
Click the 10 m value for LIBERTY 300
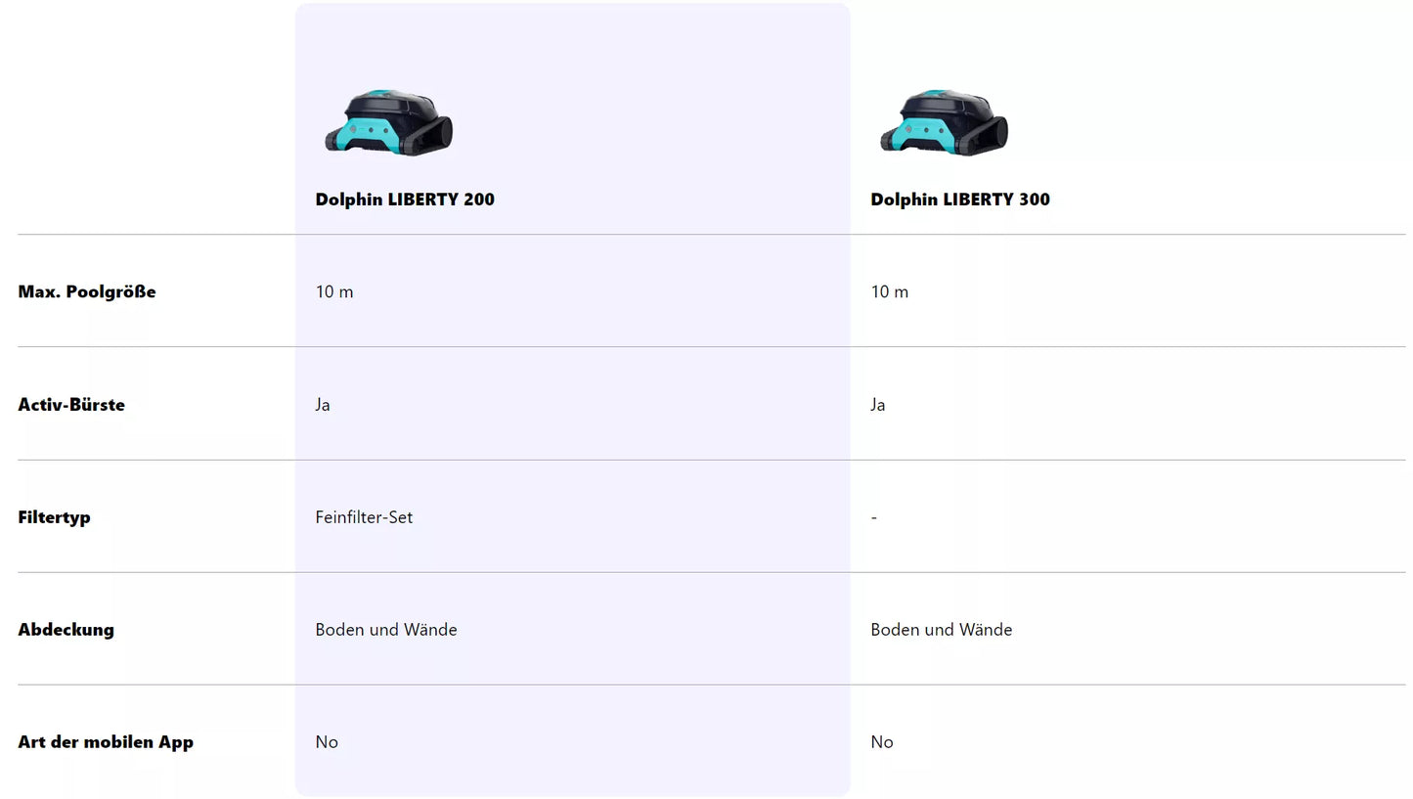tap(889, 291)
